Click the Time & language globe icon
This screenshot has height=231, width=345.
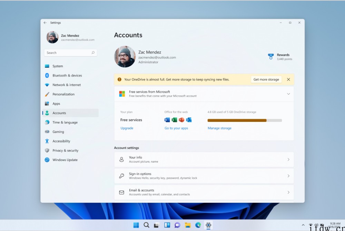click(47, 123)
